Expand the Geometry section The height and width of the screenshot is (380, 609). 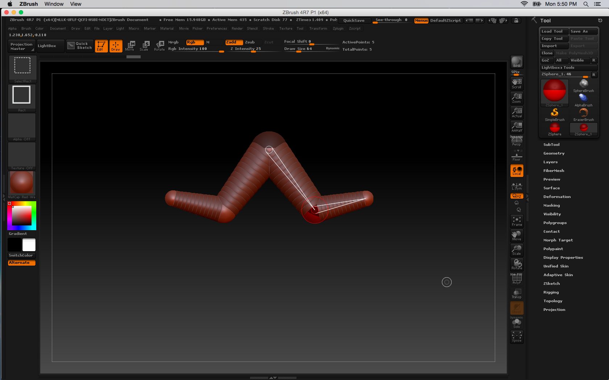coord(554,153)
